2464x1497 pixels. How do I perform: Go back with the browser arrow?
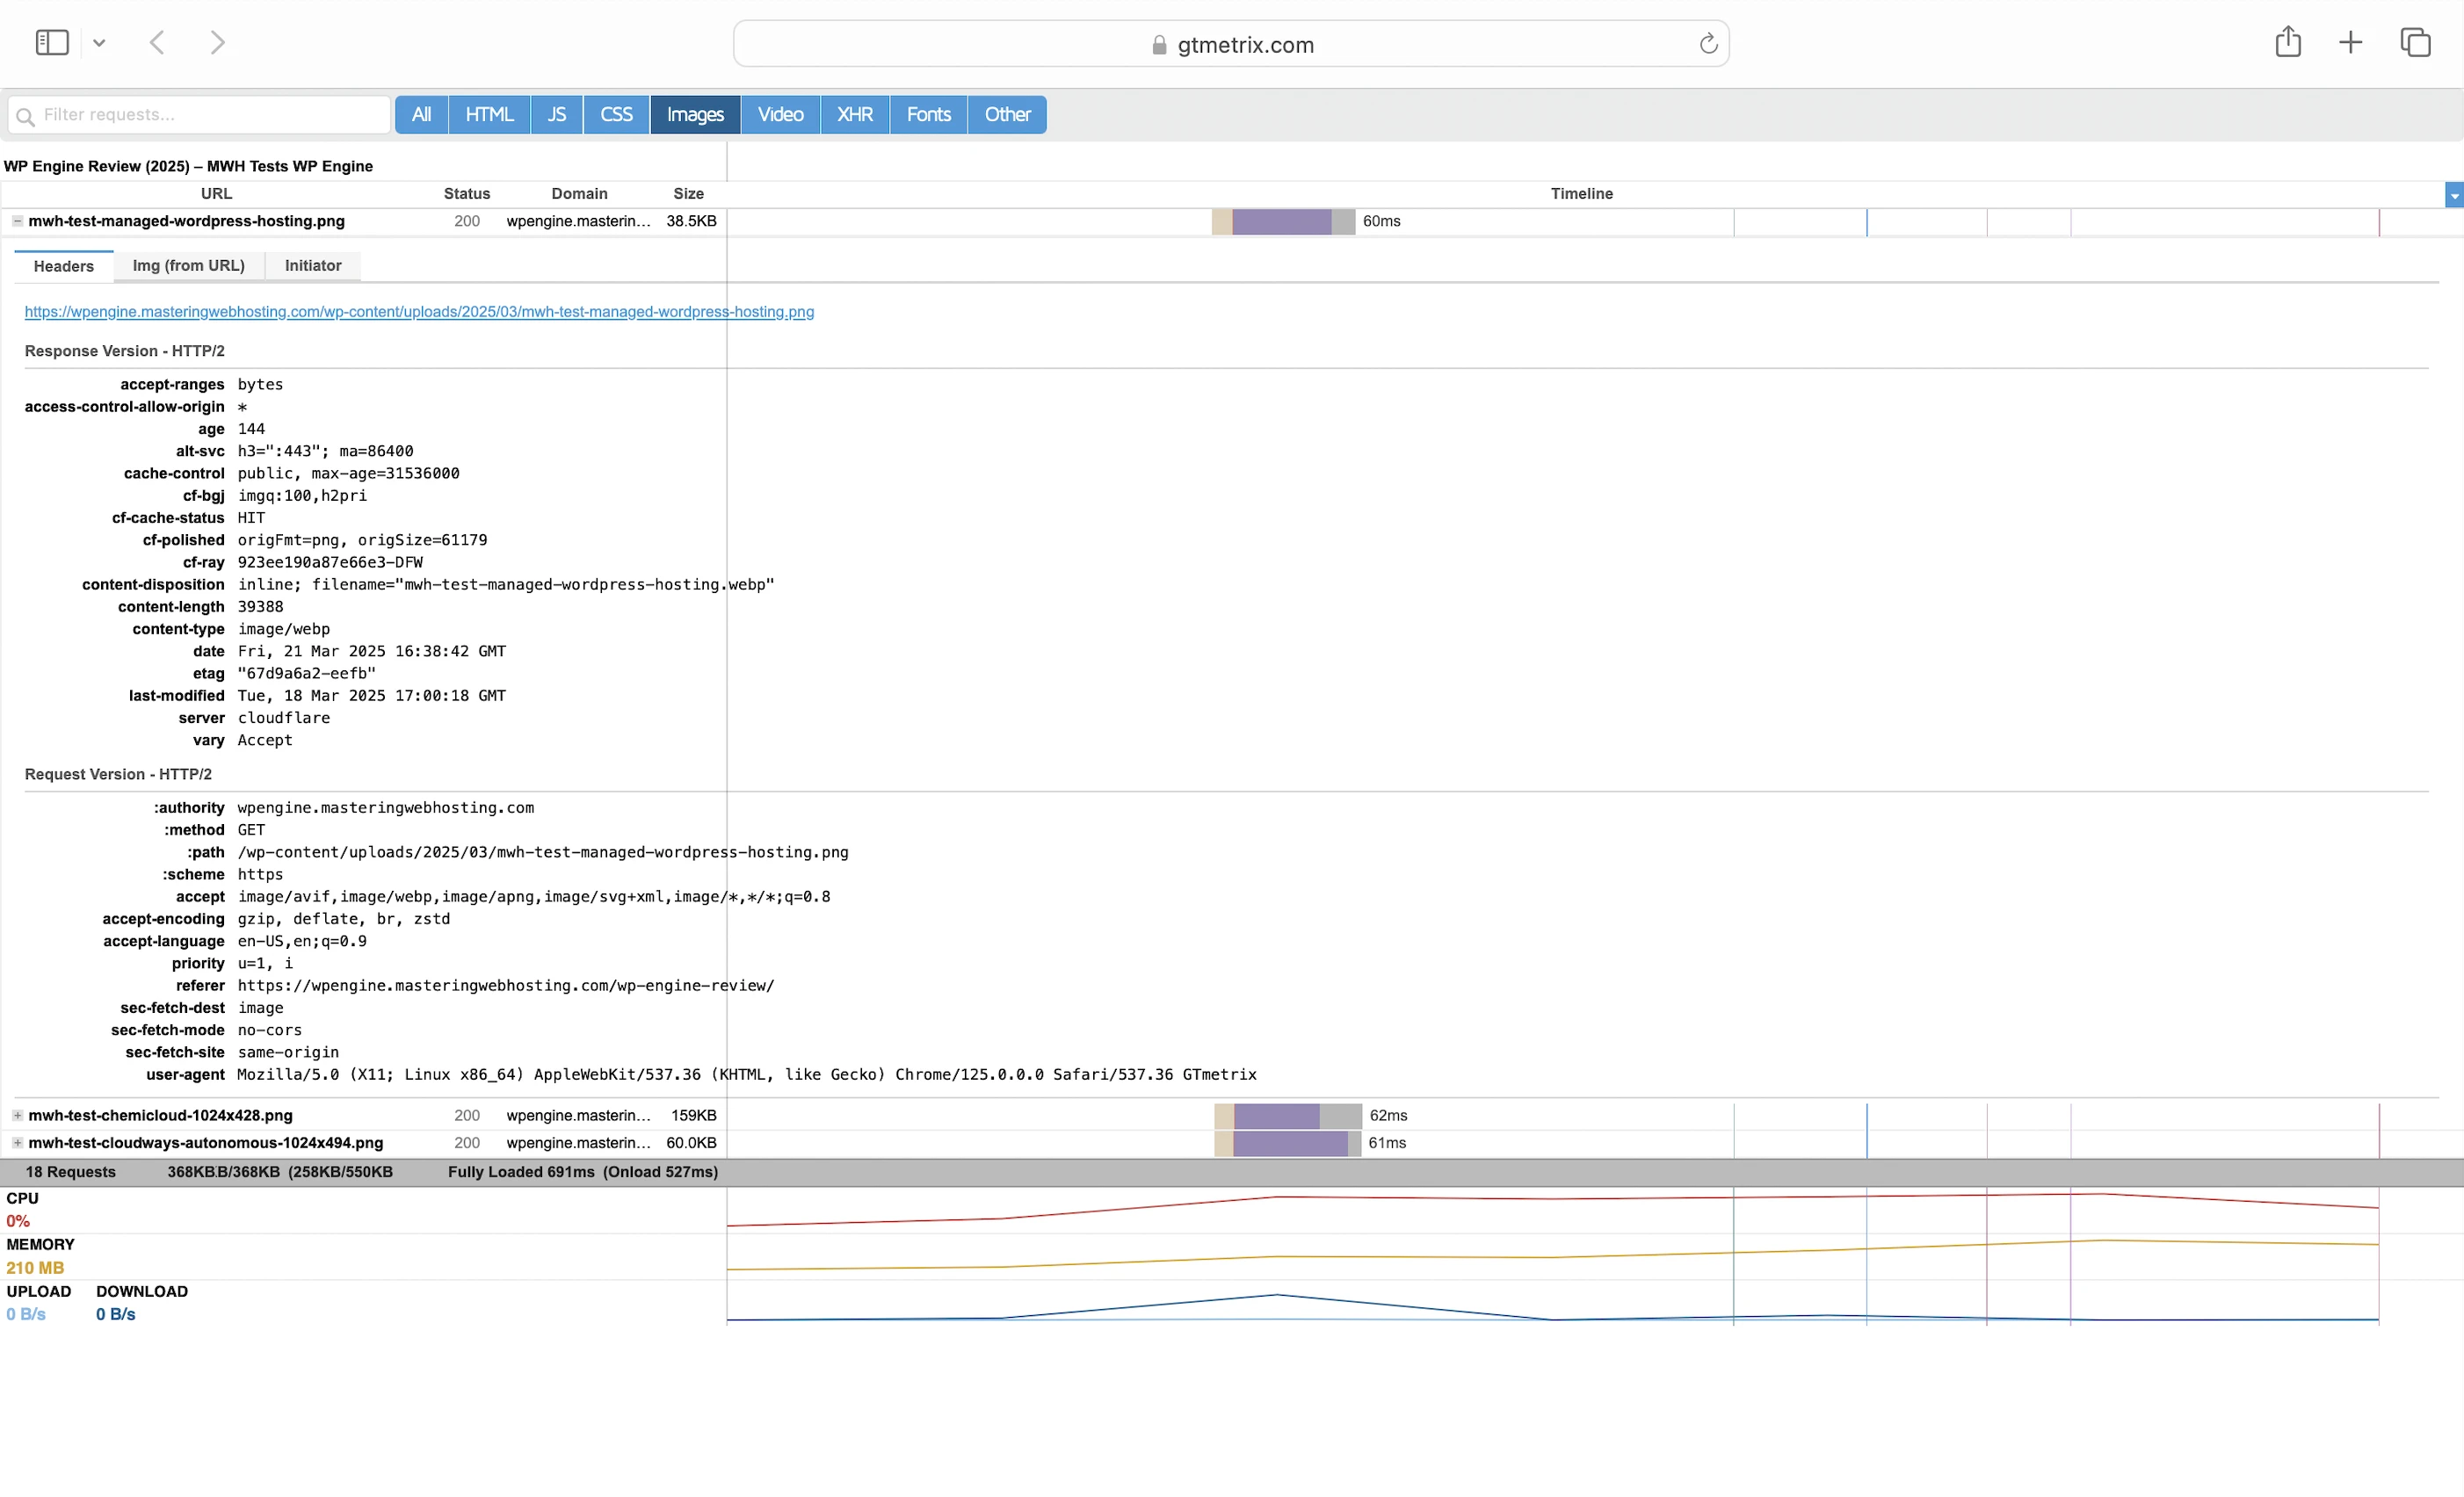coord(157,43)
